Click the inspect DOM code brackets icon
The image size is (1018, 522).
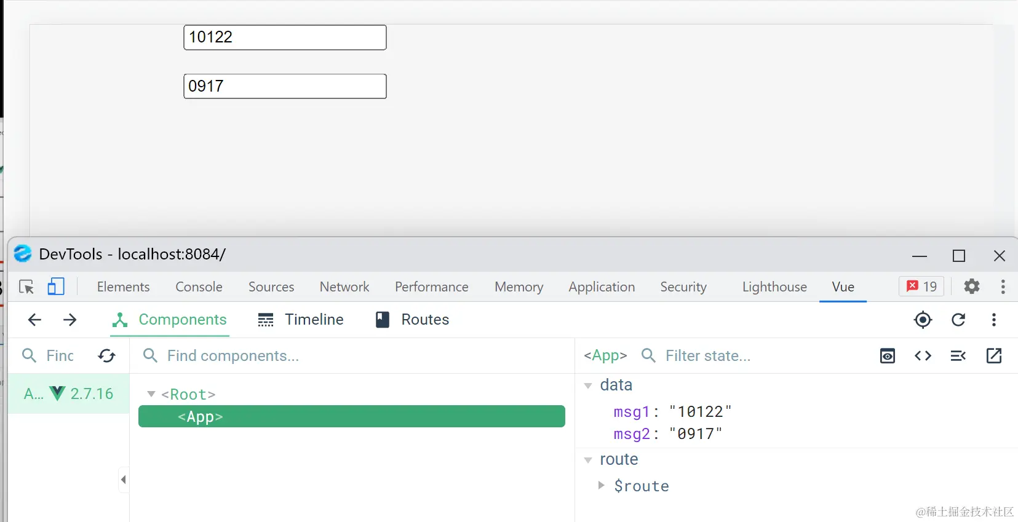point(923,356)
